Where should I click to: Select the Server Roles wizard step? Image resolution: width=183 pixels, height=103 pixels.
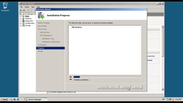pyautogui.click(x=42, y=26)
